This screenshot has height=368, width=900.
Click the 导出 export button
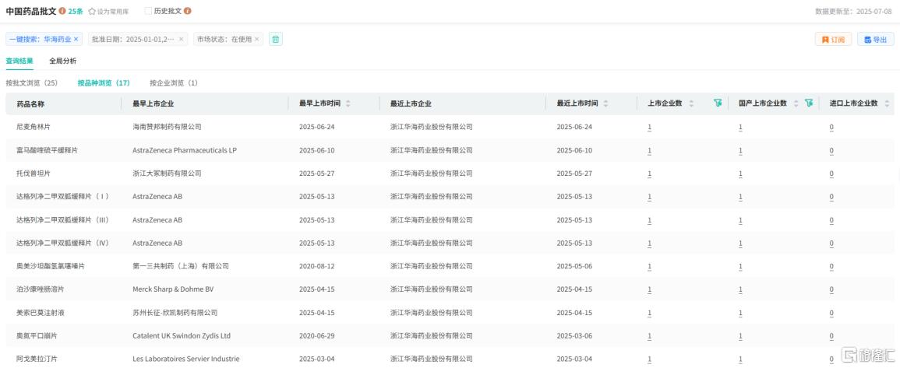tap(875, 39)
